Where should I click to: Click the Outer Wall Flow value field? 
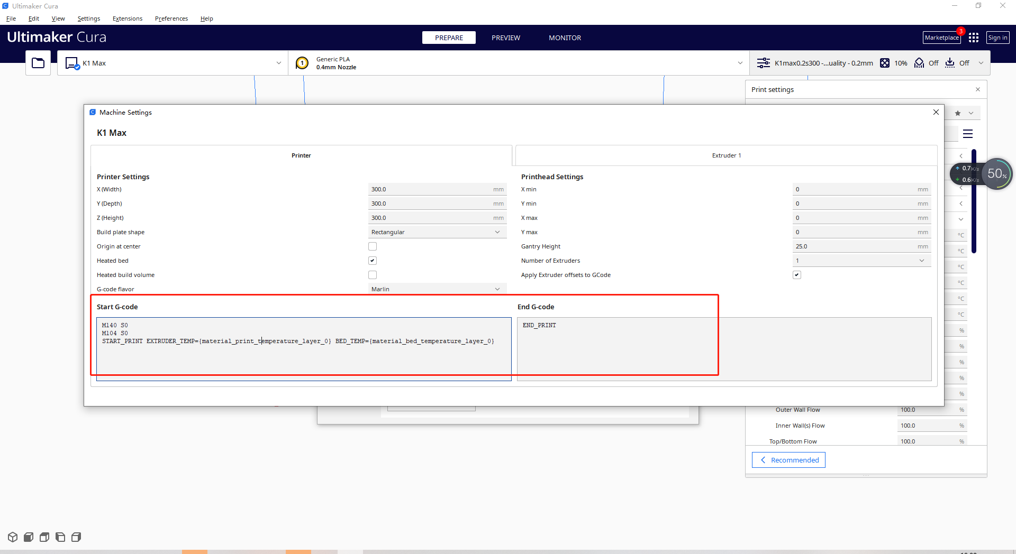pyautogui.click(x=932, y=410)
